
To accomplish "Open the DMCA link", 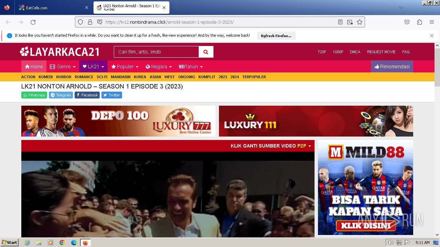I will [355, 52].
